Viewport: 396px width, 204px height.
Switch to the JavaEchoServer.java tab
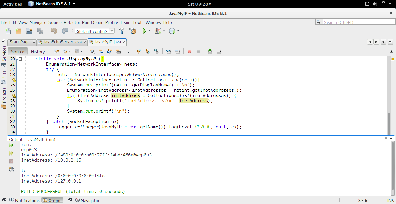coord(62,42)
